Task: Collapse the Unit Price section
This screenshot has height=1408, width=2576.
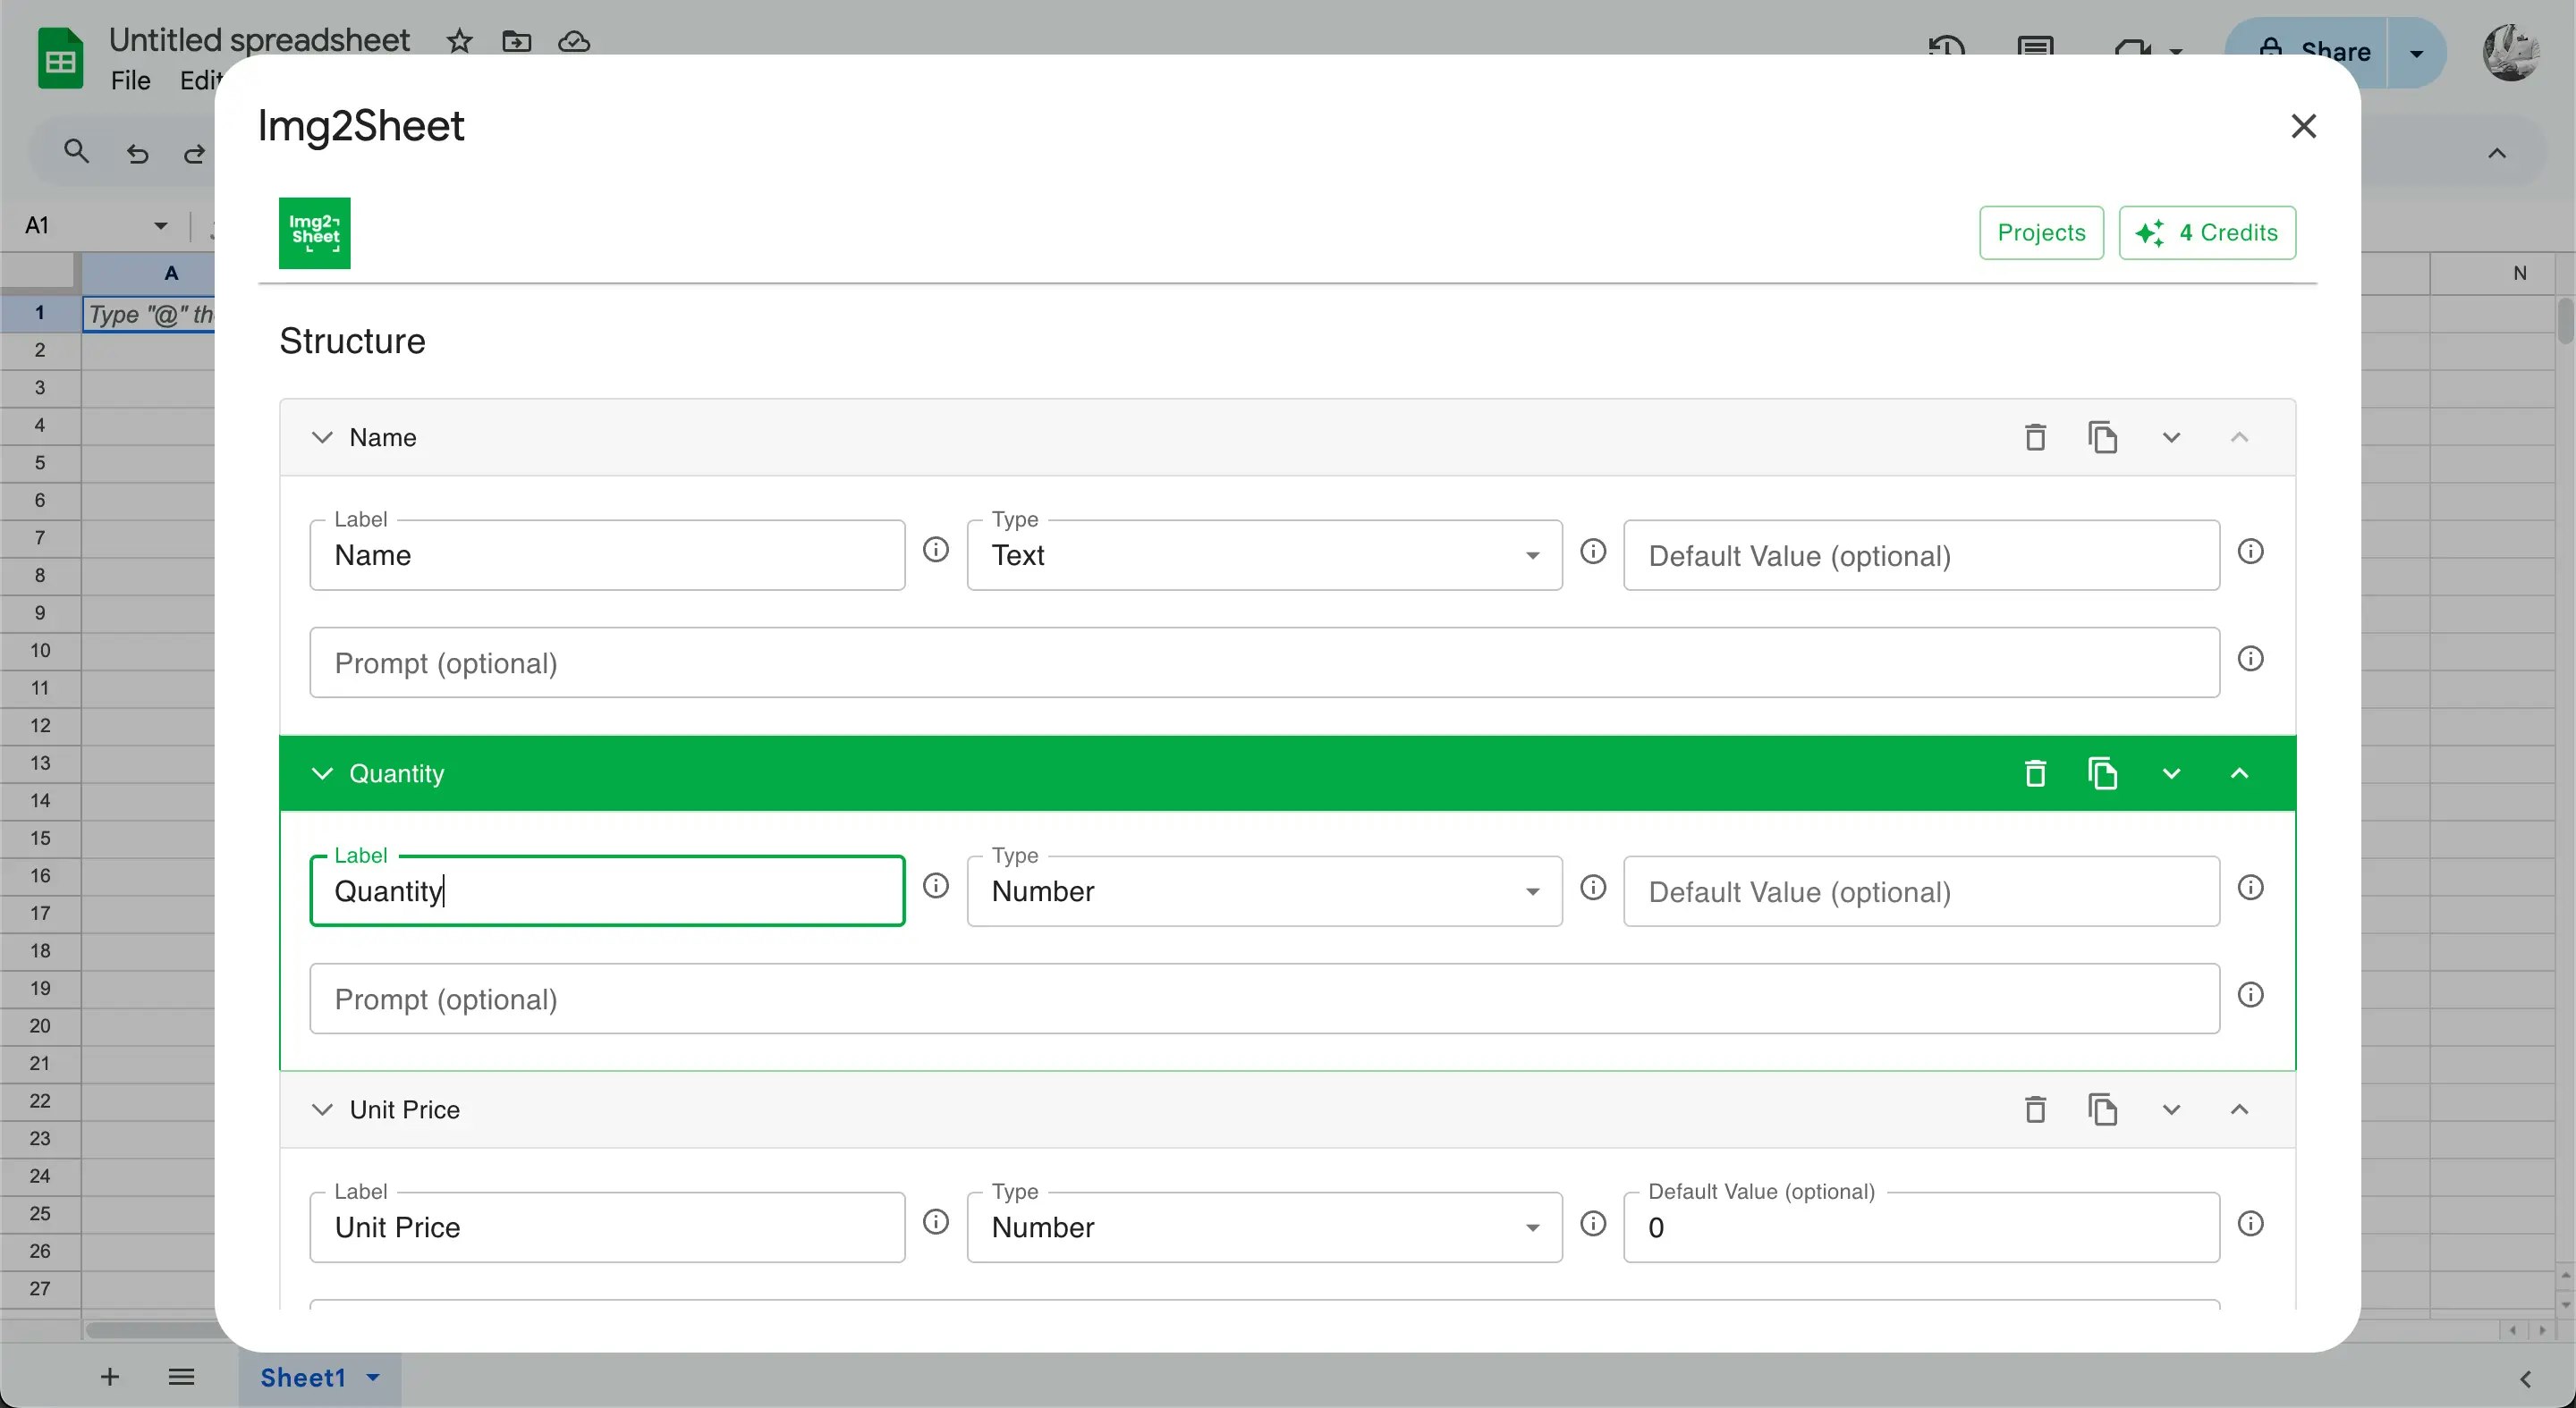Action: 322,1110
